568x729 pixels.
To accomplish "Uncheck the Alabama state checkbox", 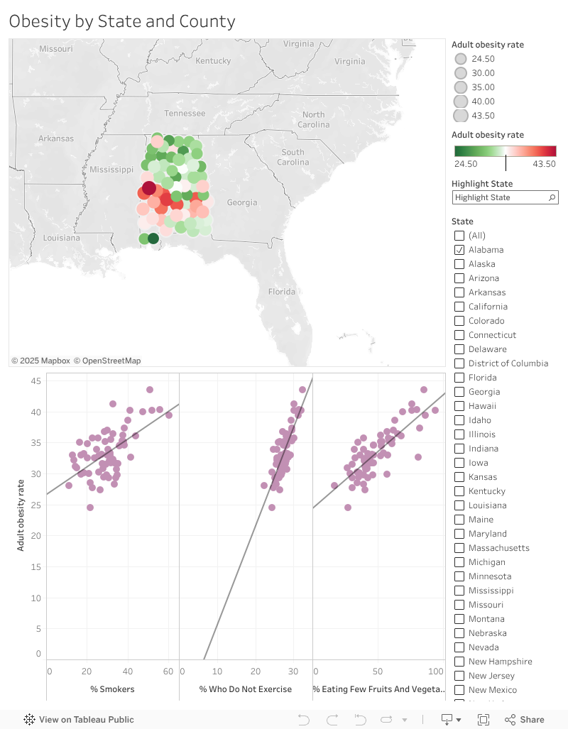I will (459, 250).
